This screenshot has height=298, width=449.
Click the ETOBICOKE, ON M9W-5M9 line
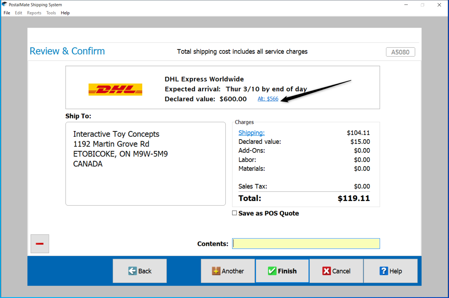click(x=121, y=154)
